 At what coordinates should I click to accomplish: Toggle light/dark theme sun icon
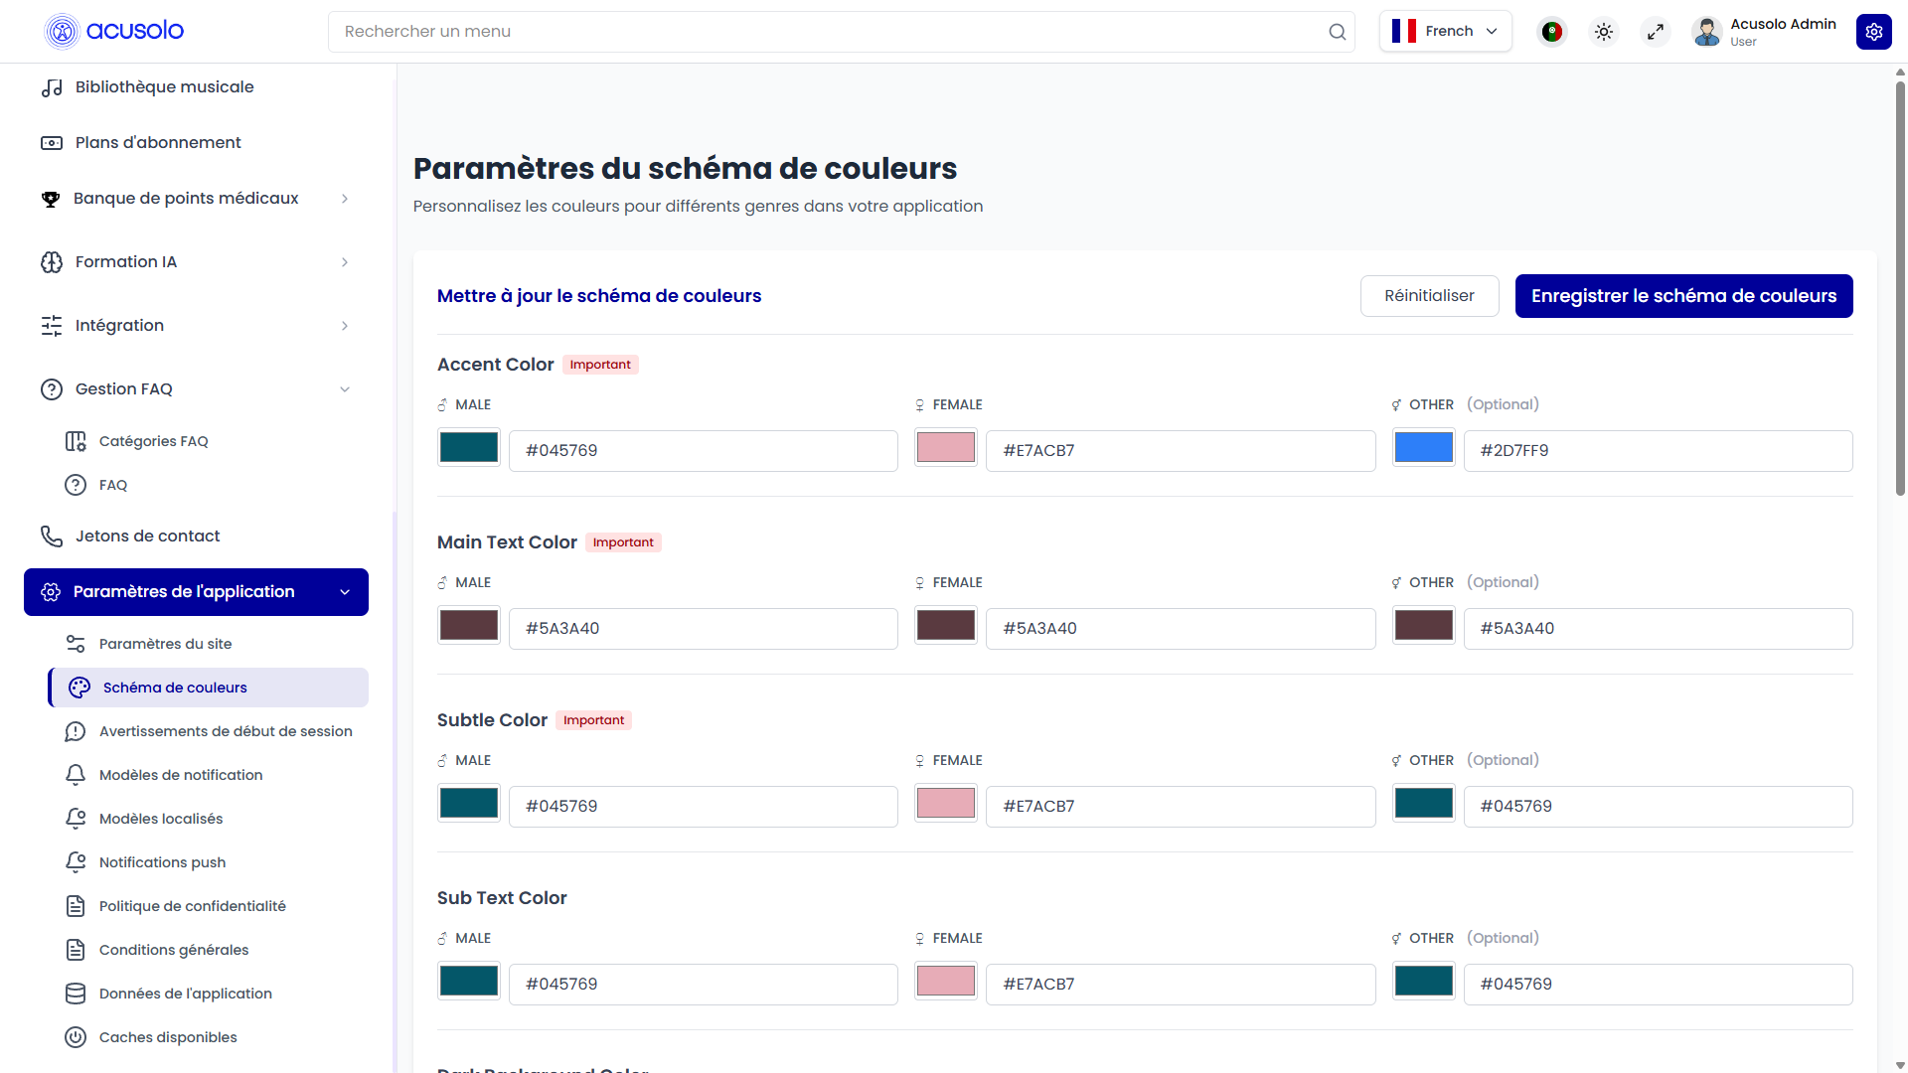(x=1604, y=32)
